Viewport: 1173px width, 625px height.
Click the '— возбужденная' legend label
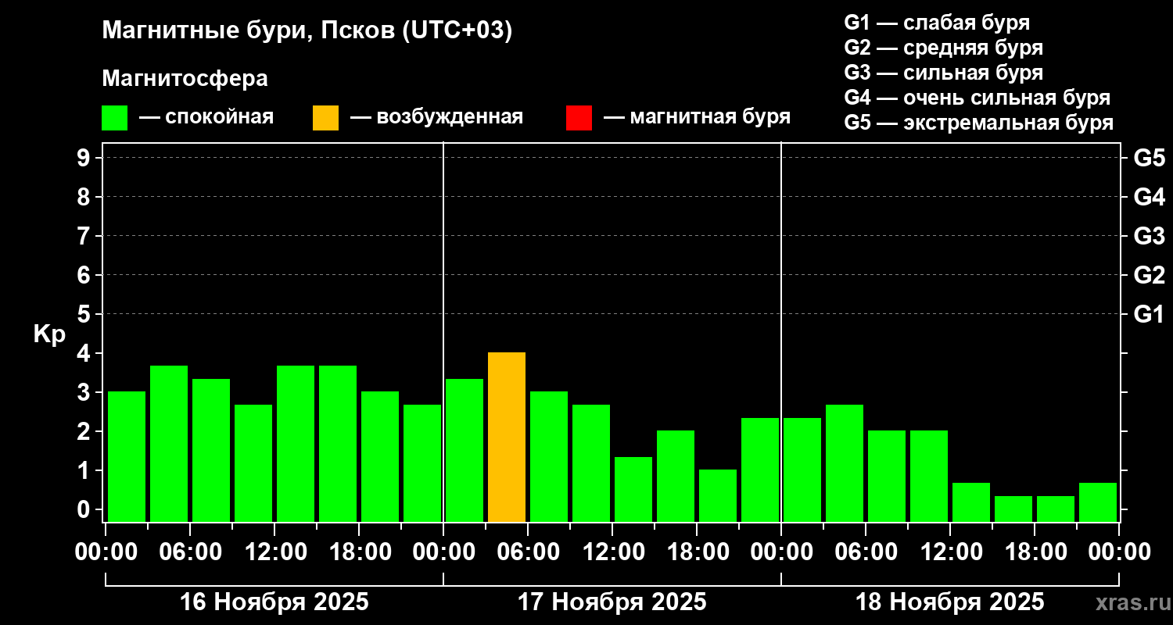click(436, 118)
